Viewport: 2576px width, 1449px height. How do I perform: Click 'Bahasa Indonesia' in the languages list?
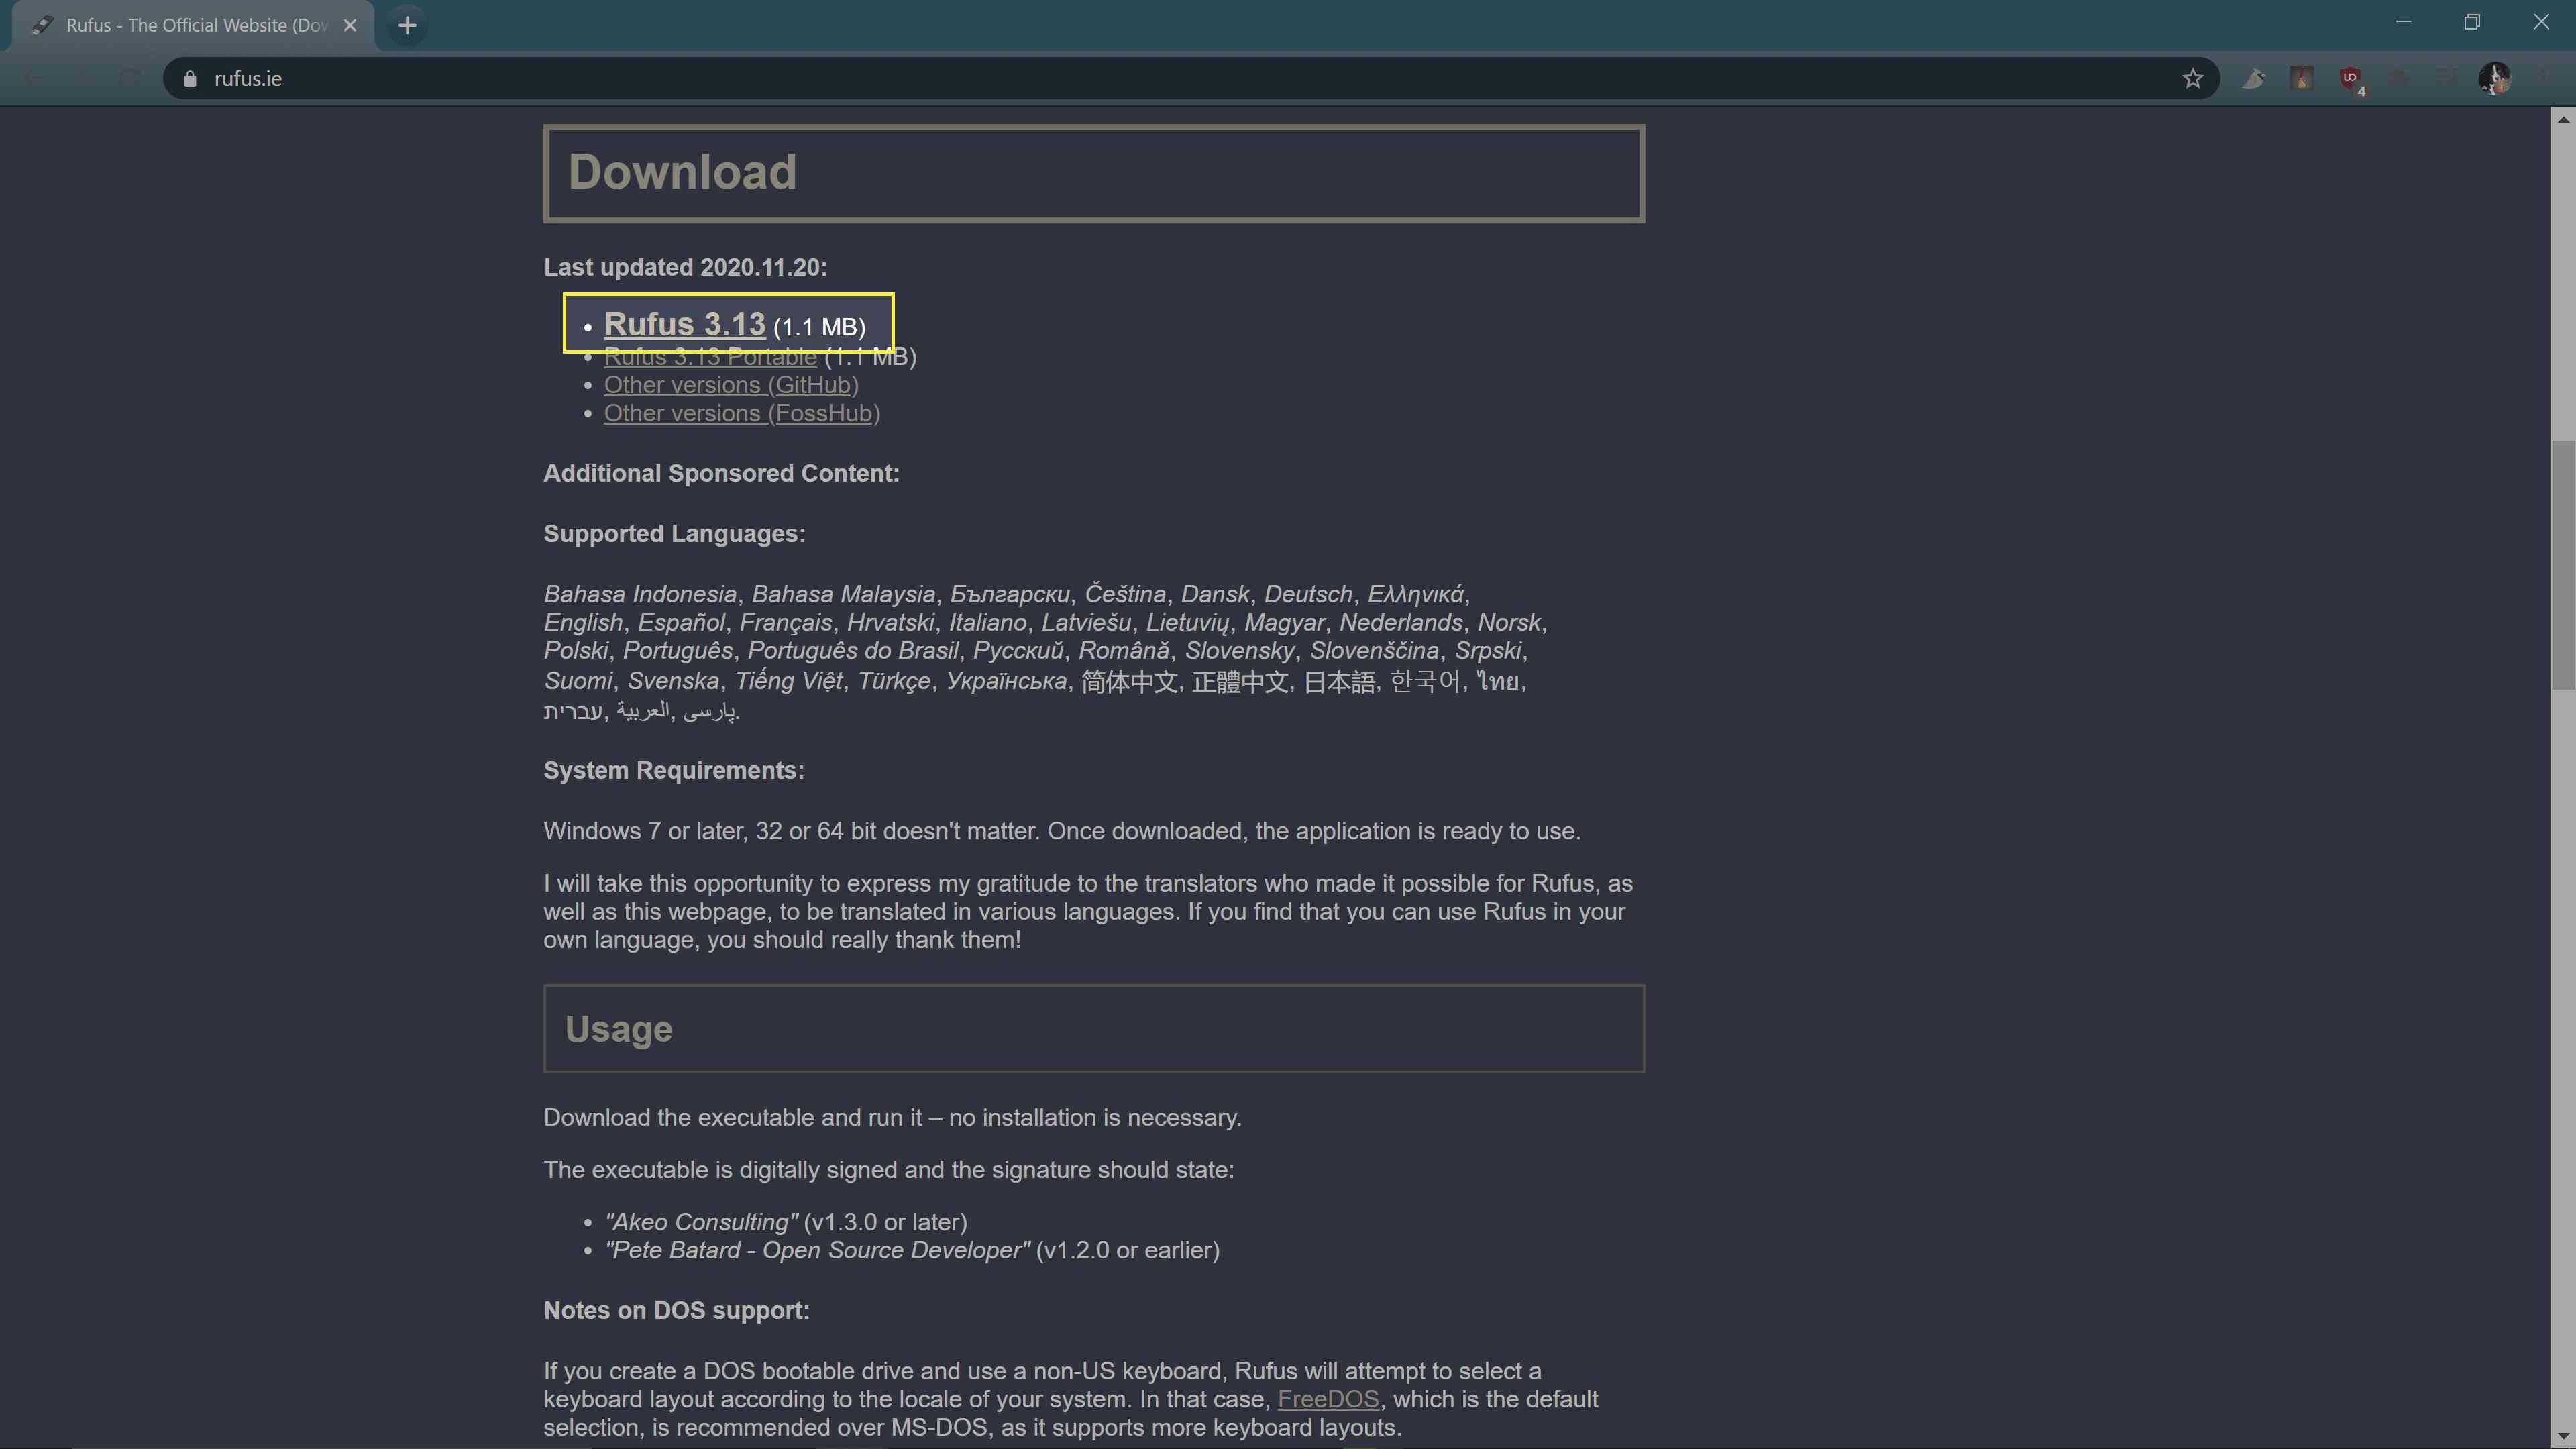640,594
